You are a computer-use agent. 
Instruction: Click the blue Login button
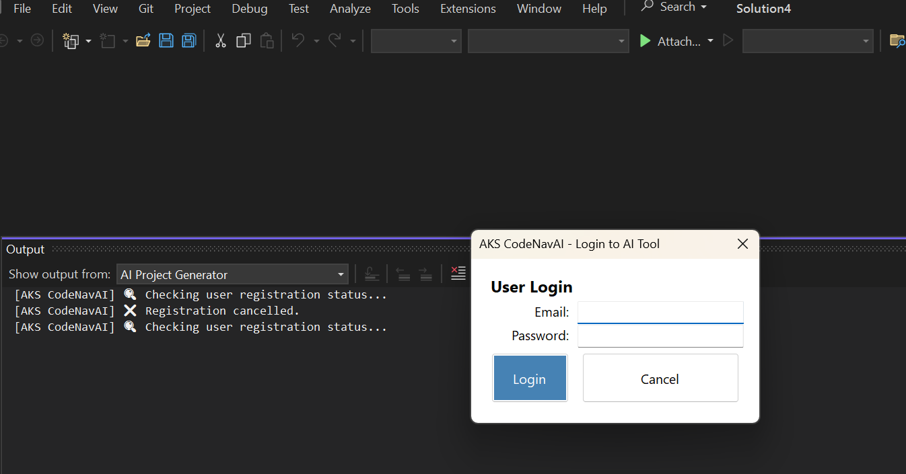[530, 379]
